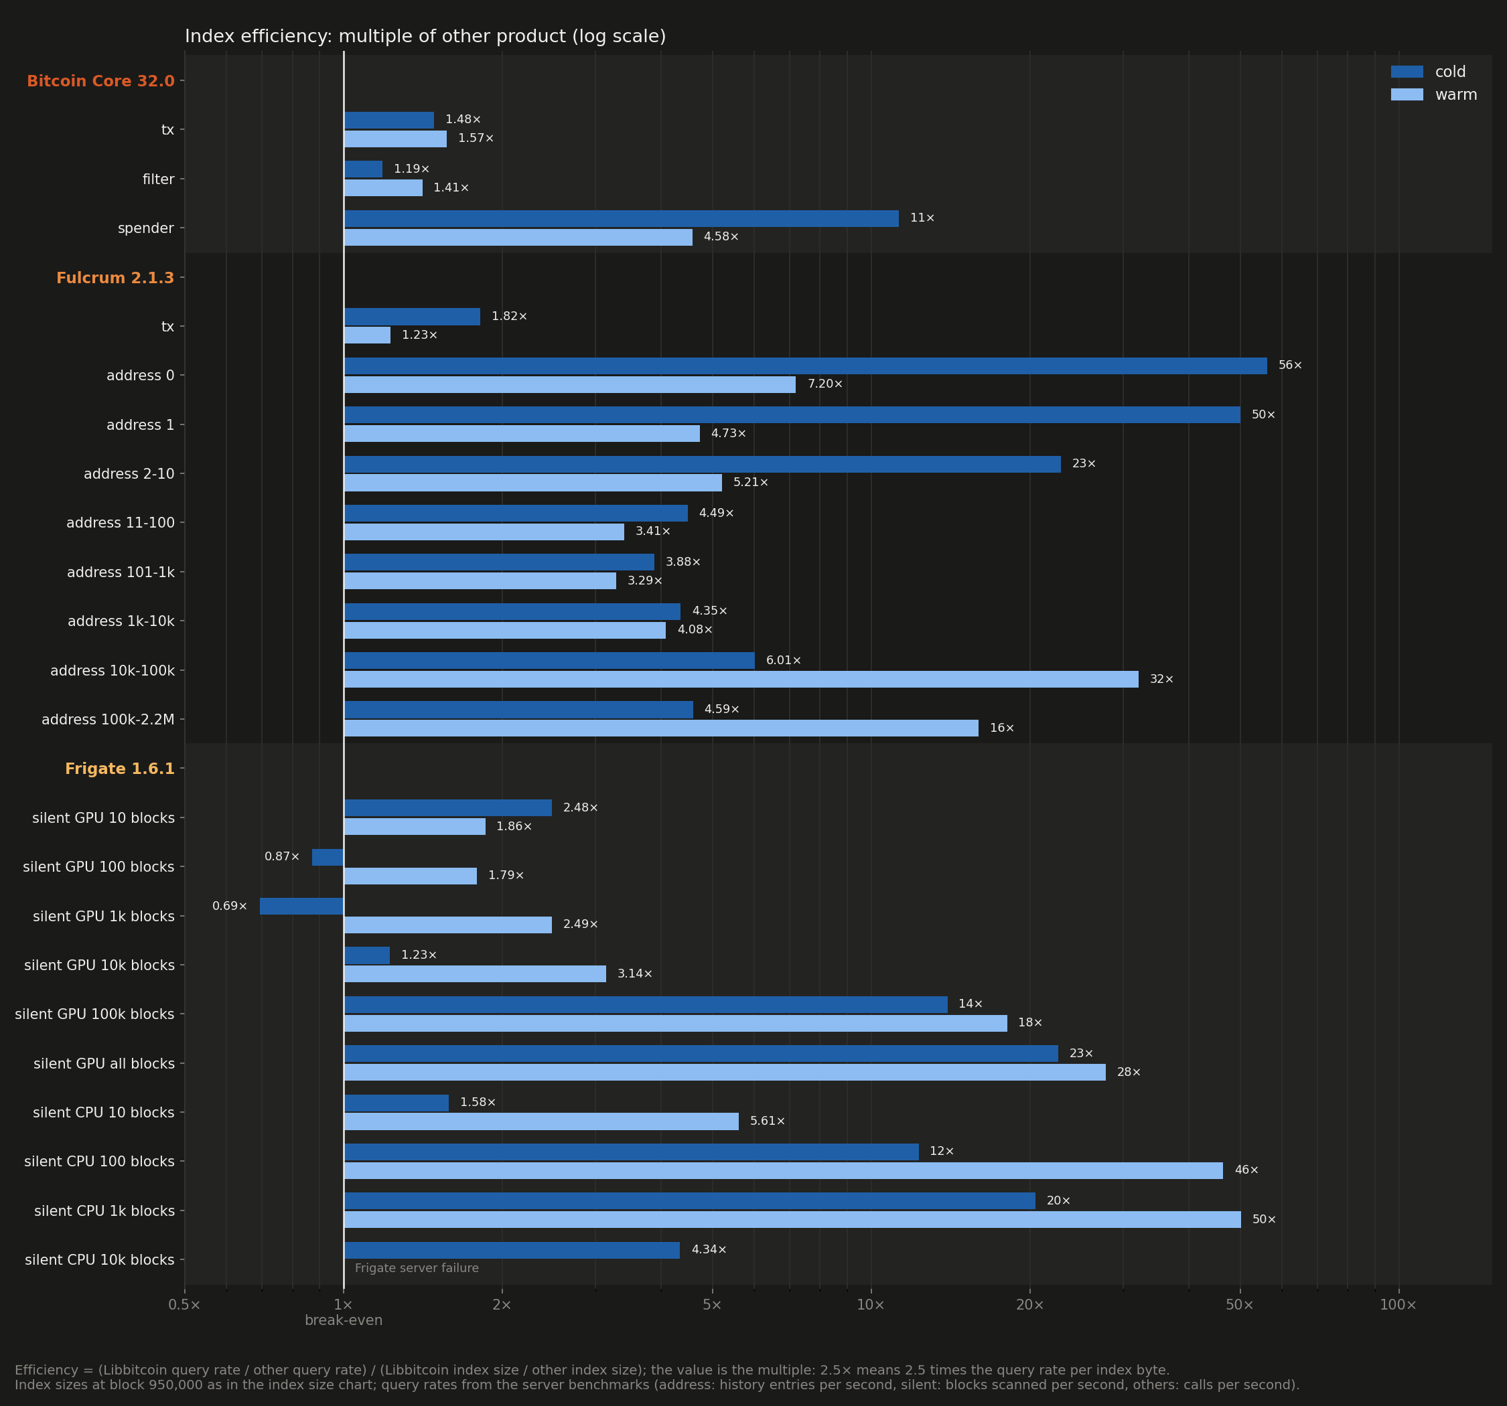Click the 100× x-axis tick label
The image size is (1507, 1406).
click(x=1398, y=1304)
